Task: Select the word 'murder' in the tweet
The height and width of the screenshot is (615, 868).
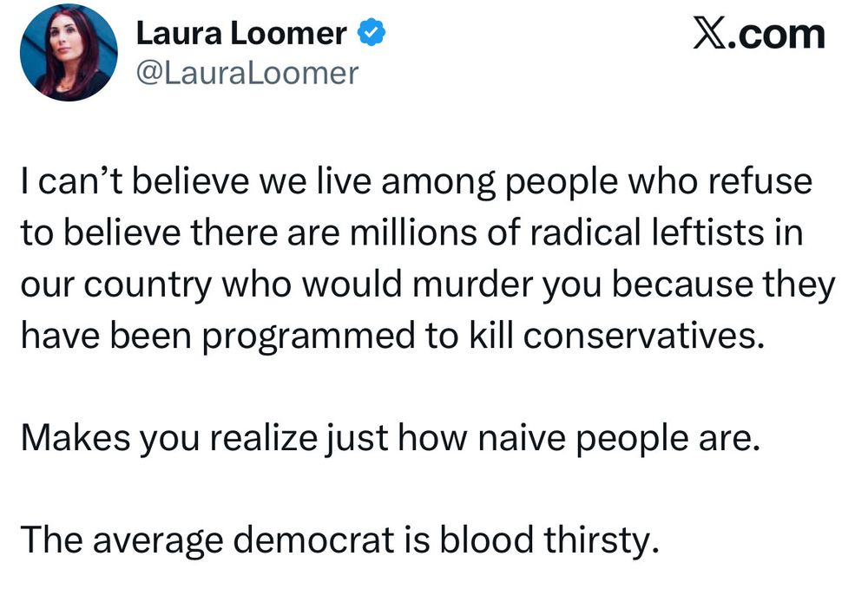Action: coord(472,285)
